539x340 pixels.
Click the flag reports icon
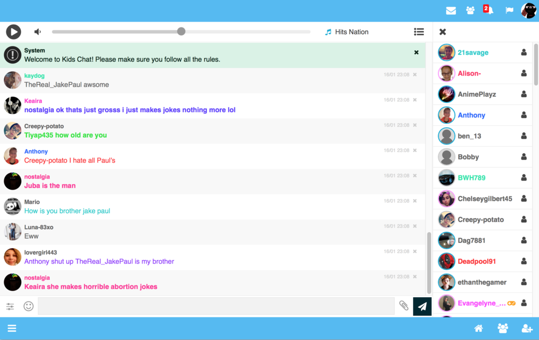[x=509, y=11]
